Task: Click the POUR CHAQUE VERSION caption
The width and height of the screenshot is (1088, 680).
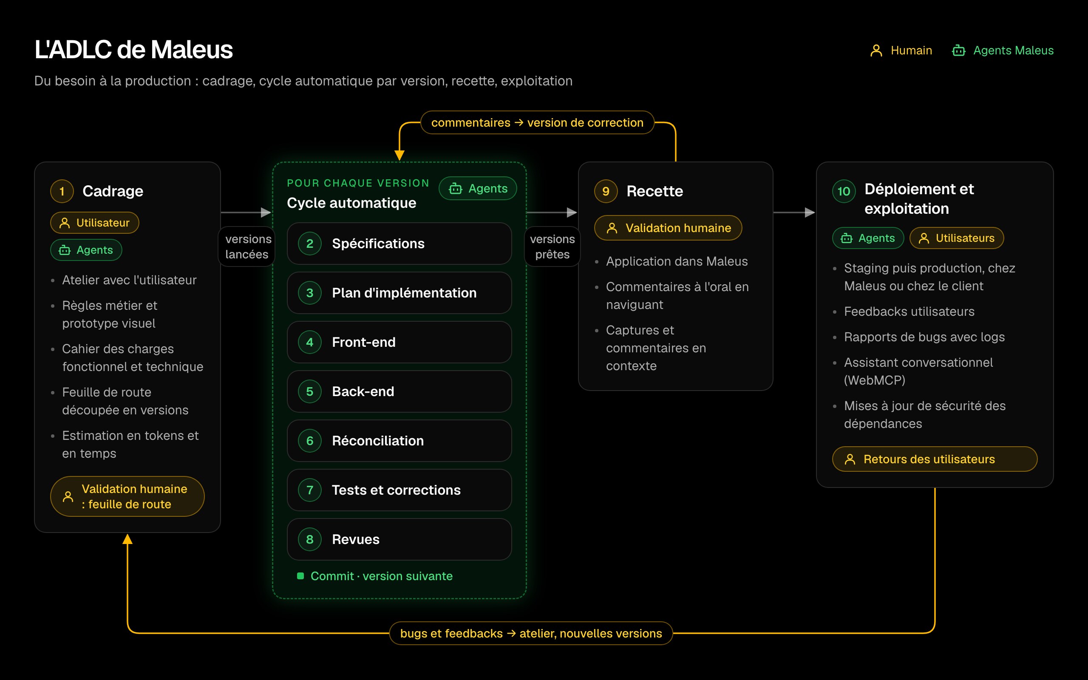Action: 358,183
